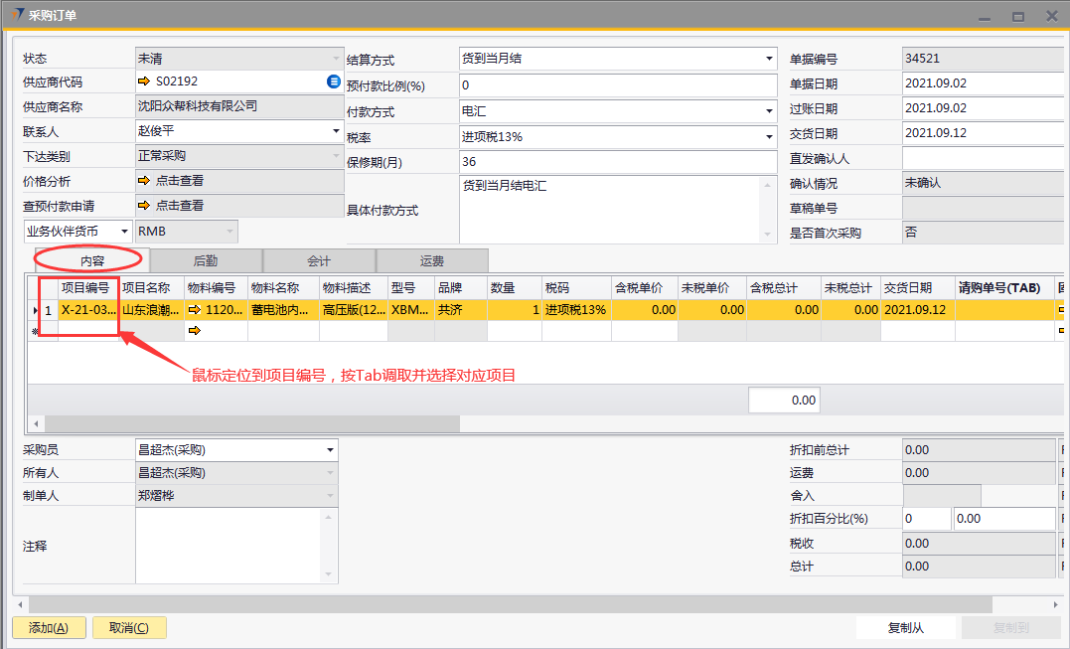Open the 运费 tab

click(432, 260)
